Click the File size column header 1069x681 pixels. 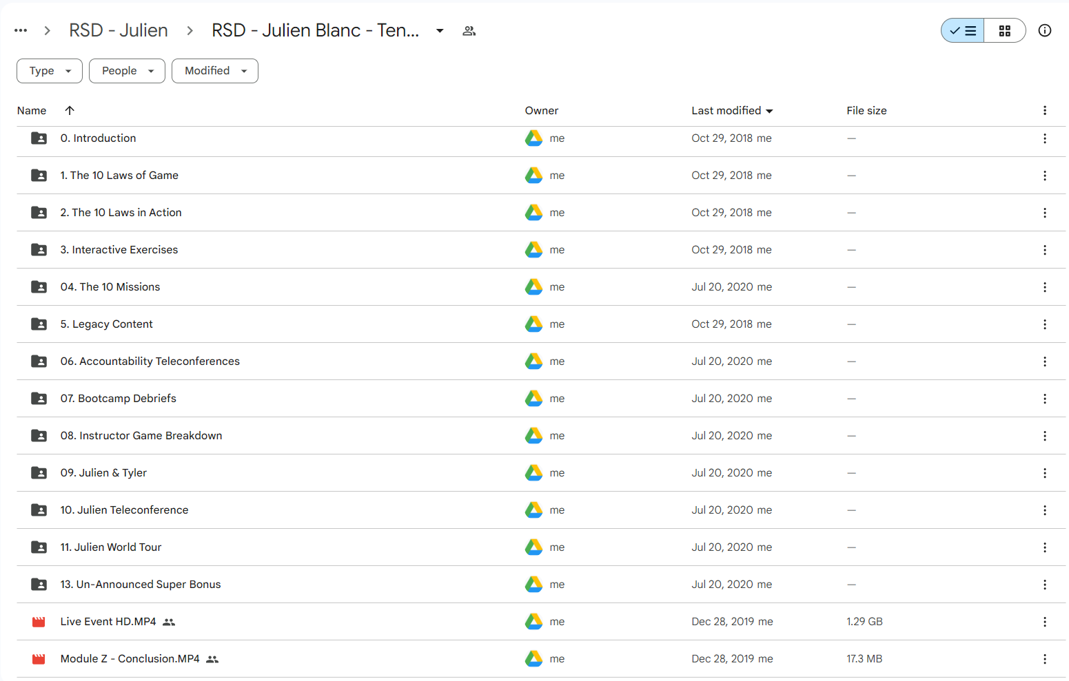[x=866, y=110]
